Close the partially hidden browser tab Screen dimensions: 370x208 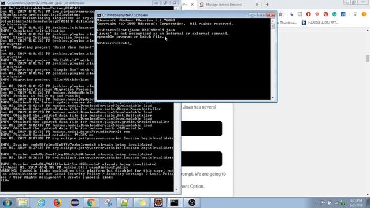[192, 5]
